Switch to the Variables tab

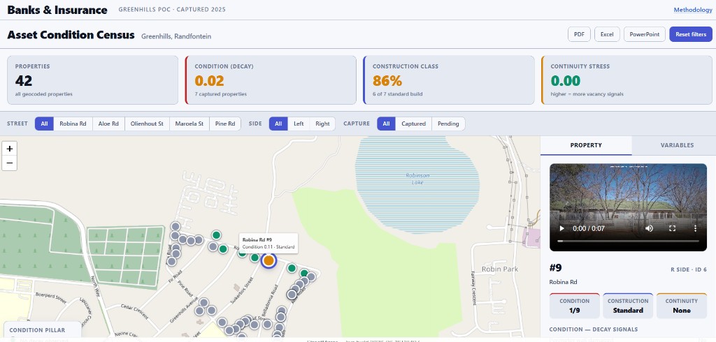tap(677, 145)
